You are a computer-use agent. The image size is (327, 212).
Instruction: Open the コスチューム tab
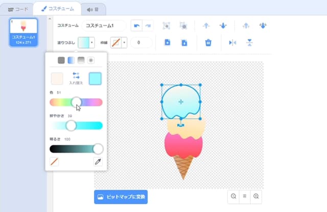[x=57, y=9]
